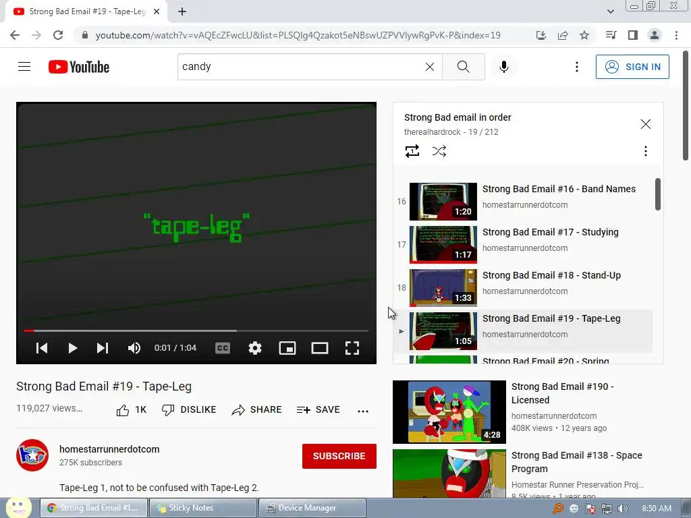The width and height of the screenshot is (691, 518).
Task: Toggle playlist shuffle button
Action: (x=439, y=151)
